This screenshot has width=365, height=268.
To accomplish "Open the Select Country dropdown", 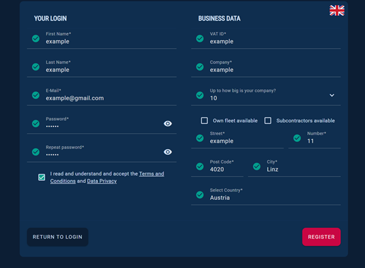I will click(x=268, y=197).
